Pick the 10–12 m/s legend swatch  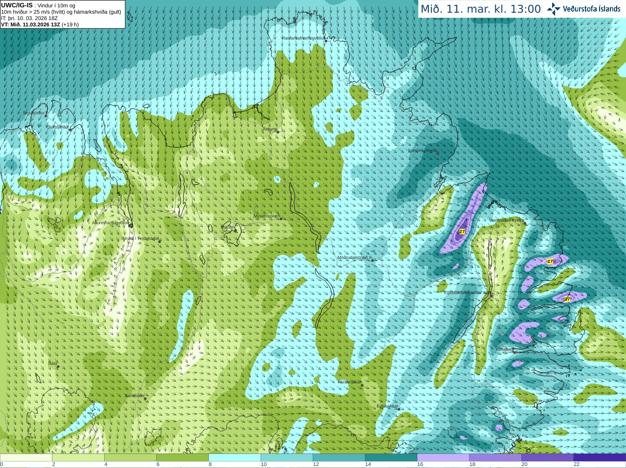coord(287,458)
